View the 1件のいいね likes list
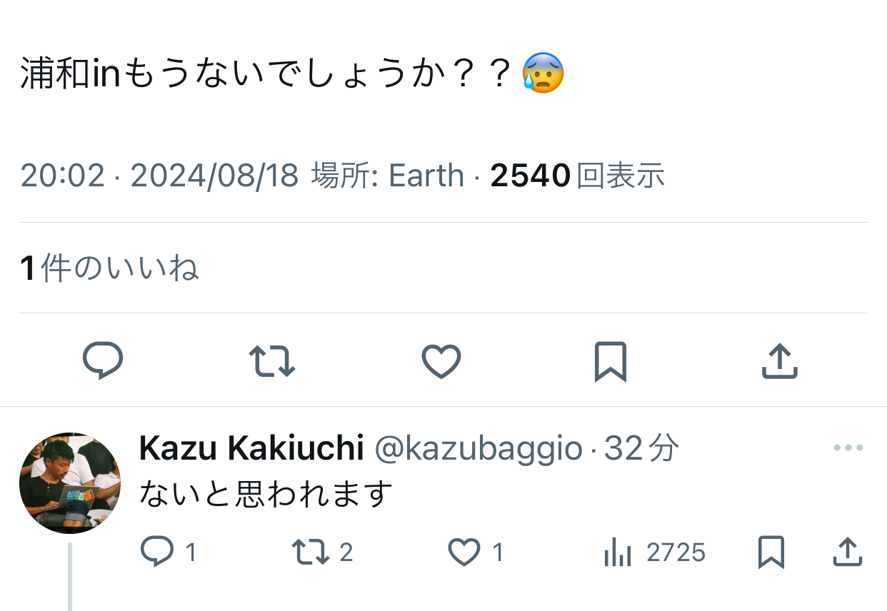 (x=109, y=268)
